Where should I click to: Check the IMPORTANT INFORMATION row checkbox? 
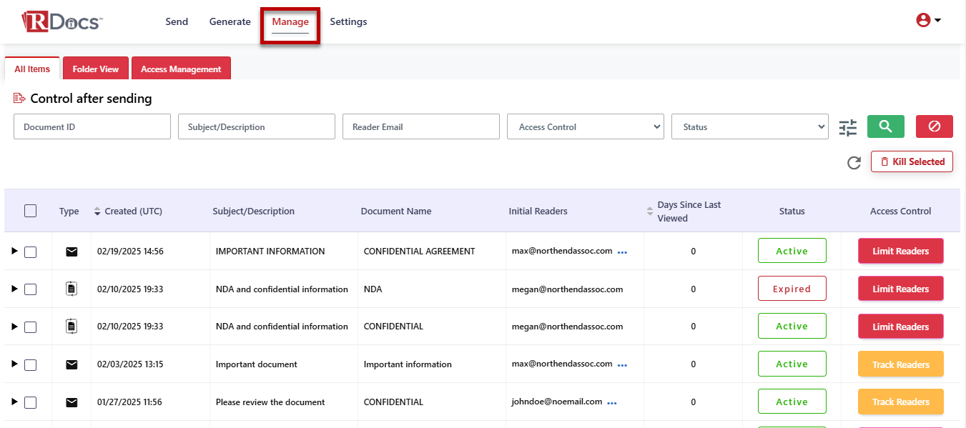30,252
